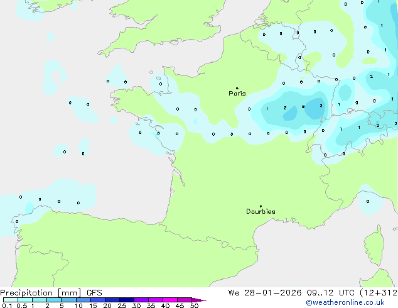398x308 pixels.
Task: Select the black marker dot above Dourbies
Action: [261, 206]
